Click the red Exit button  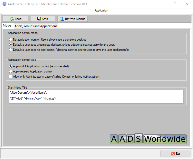[175, 153]
